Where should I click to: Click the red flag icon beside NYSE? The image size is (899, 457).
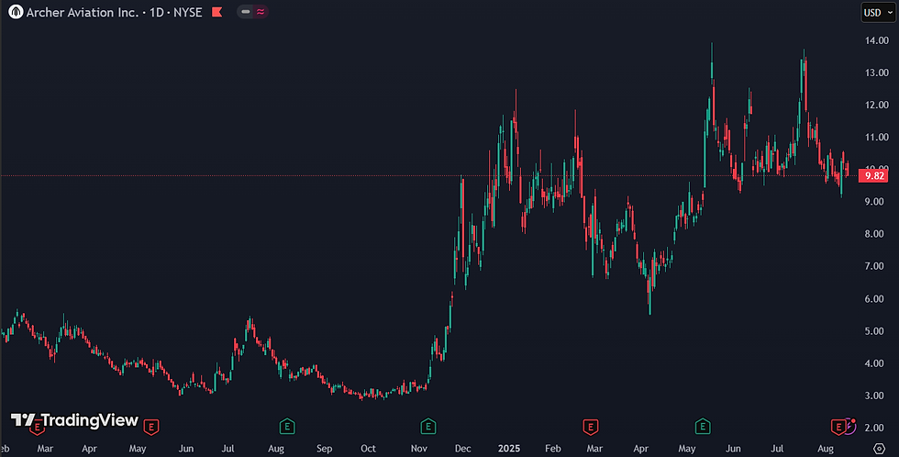pos(216,12)
